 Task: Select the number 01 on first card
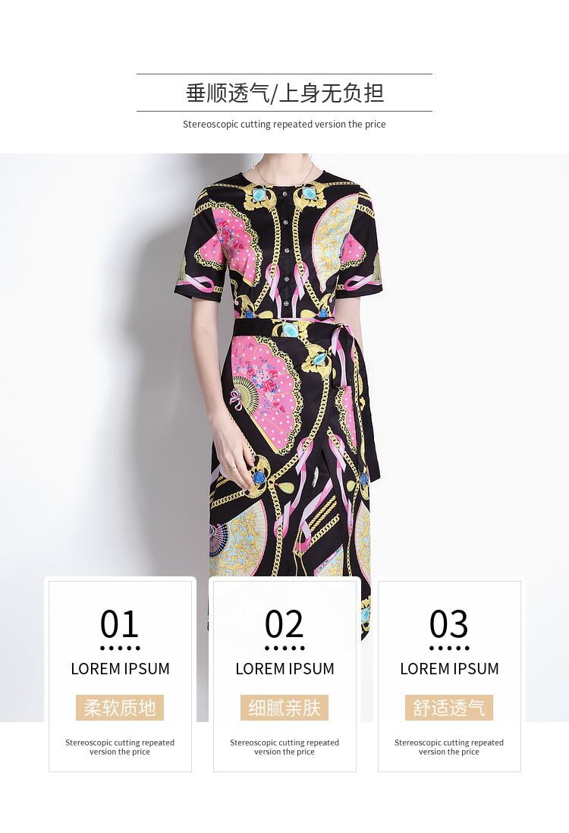120,623
